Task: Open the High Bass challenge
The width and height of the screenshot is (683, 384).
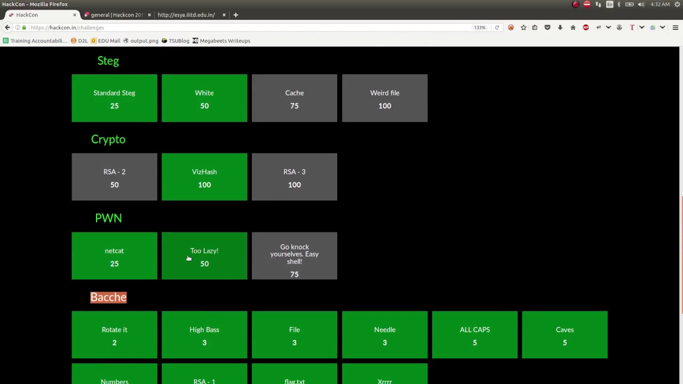Action: pos(204,335)
